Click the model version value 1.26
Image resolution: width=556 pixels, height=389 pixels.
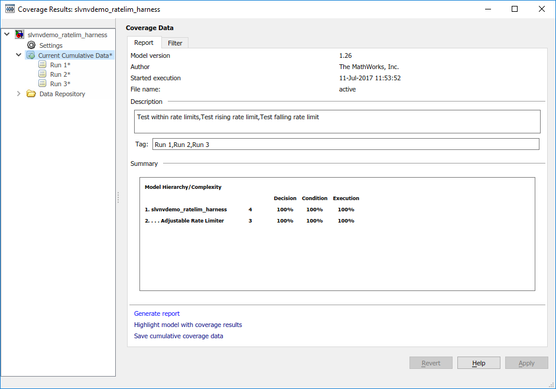click(x=346, y=55)
